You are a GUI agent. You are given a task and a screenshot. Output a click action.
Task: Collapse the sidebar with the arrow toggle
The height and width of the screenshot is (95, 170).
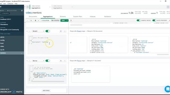[25, 7]
